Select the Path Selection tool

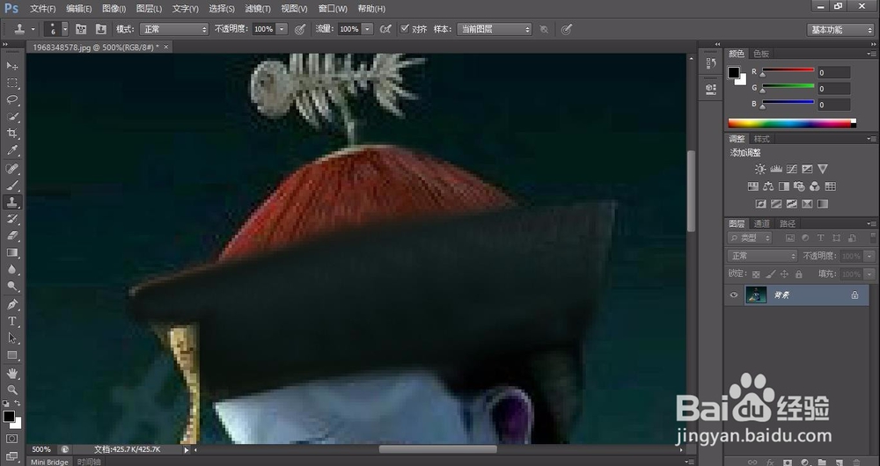11,339
